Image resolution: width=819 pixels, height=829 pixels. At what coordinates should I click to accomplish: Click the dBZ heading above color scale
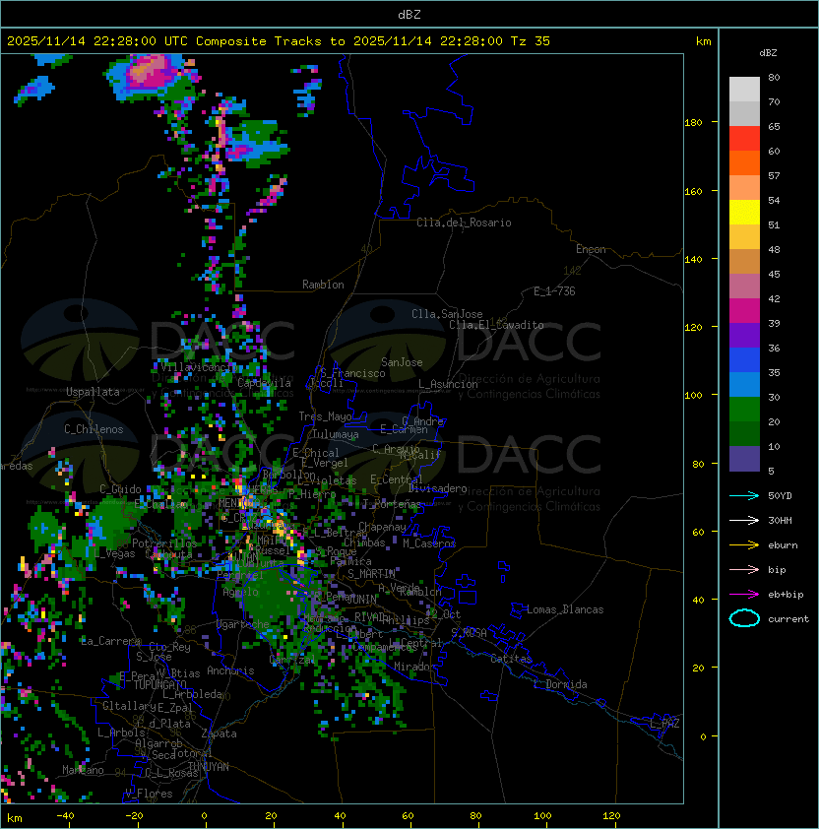768,53
